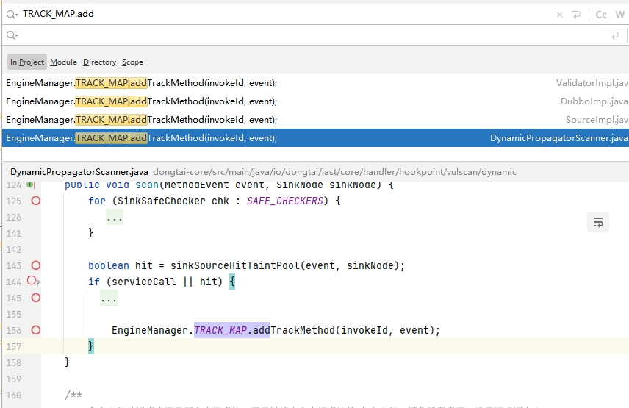Select the ValidatorImpl.java search result
This screenshot has width=629, height=408.
294,84
